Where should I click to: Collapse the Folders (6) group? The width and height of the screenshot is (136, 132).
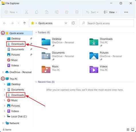tap(36, 32)
